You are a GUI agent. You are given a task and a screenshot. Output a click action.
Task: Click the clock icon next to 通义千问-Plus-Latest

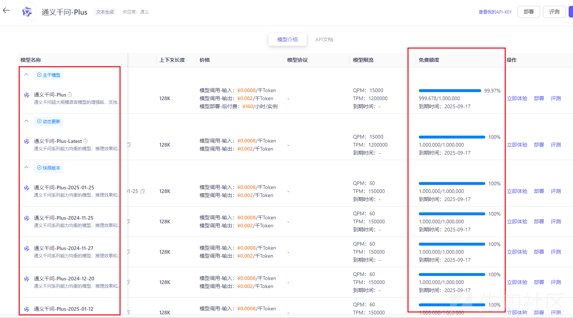click(86, 141)
